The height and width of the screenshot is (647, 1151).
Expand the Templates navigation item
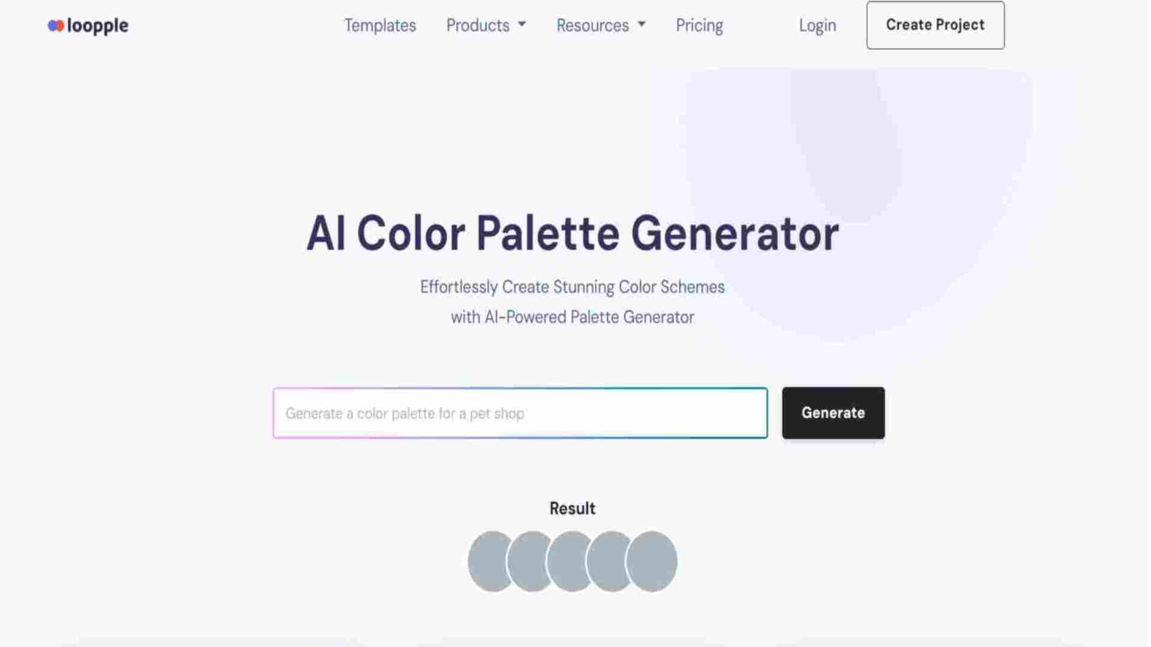point(380,25)
